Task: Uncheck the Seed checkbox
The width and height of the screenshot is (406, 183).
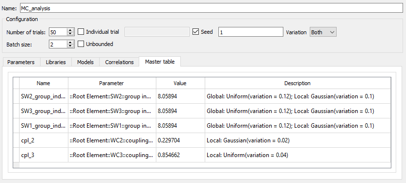Action: coord(196,32)
